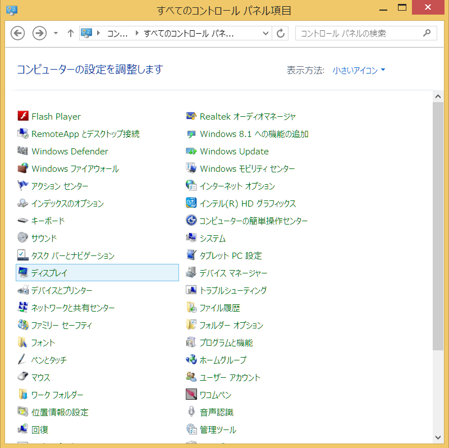Open the 小さいアイコン view dropdown
Image resolution: width=449 pixels, height=448 pixels.
(359, 70)
